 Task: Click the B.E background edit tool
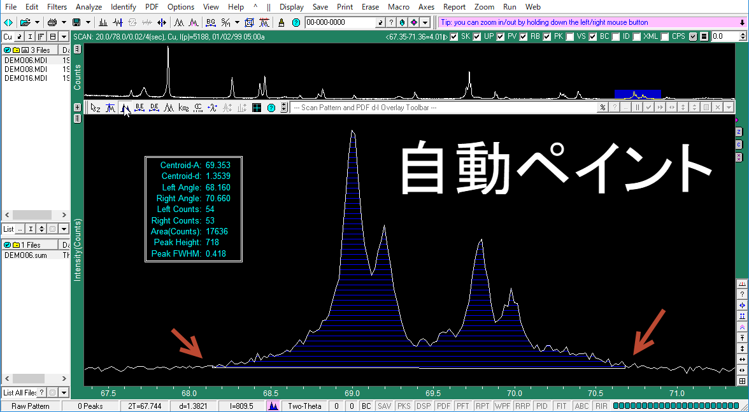pyautogui.click(x=139, y=108)
